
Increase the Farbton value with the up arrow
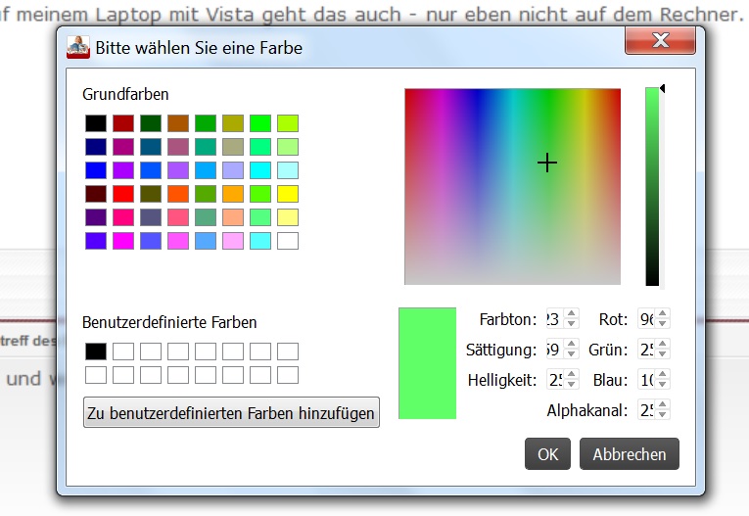click(x=572, y=314)
